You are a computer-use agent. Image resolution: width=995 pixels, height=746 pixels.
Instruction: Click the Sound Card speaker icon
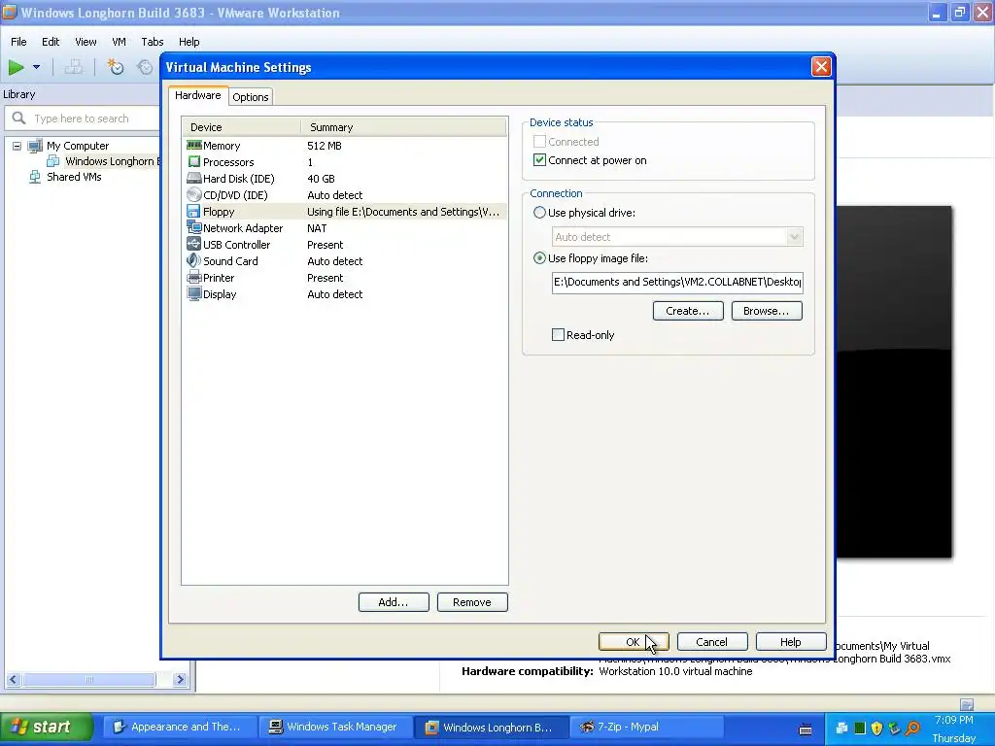click(x=194, y=260)
